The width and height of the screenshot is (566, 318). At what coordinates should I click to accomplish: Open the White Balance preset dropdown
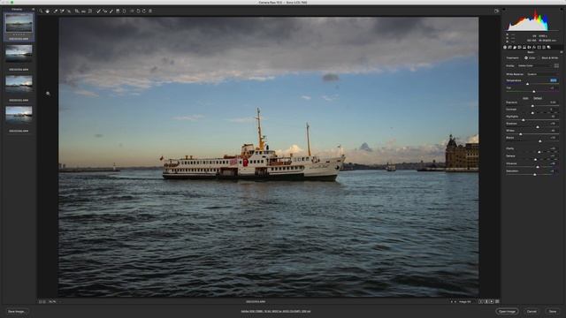[x=543, y=74]
